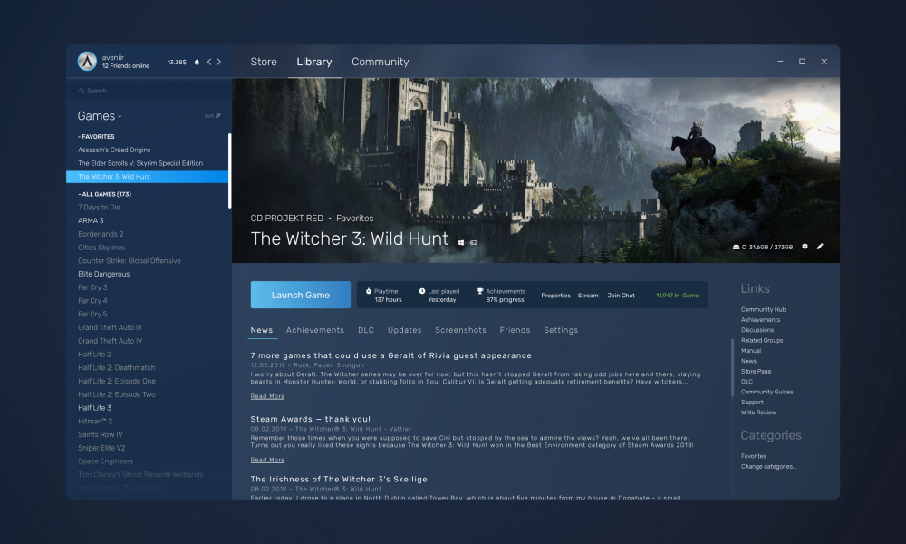Read More under the Steam Awards article
906x544 pixels.
pyautogui.click(x=267, y=460)
